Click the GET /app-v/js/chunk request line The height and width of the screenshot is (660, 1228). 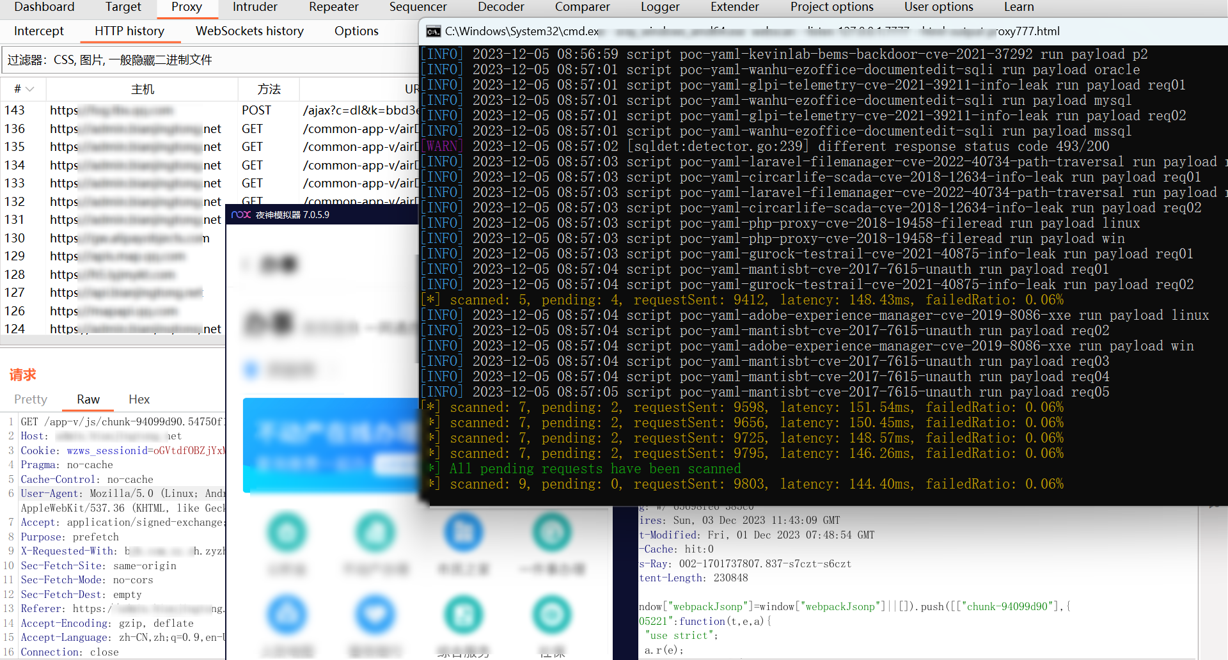coord(123,422)
